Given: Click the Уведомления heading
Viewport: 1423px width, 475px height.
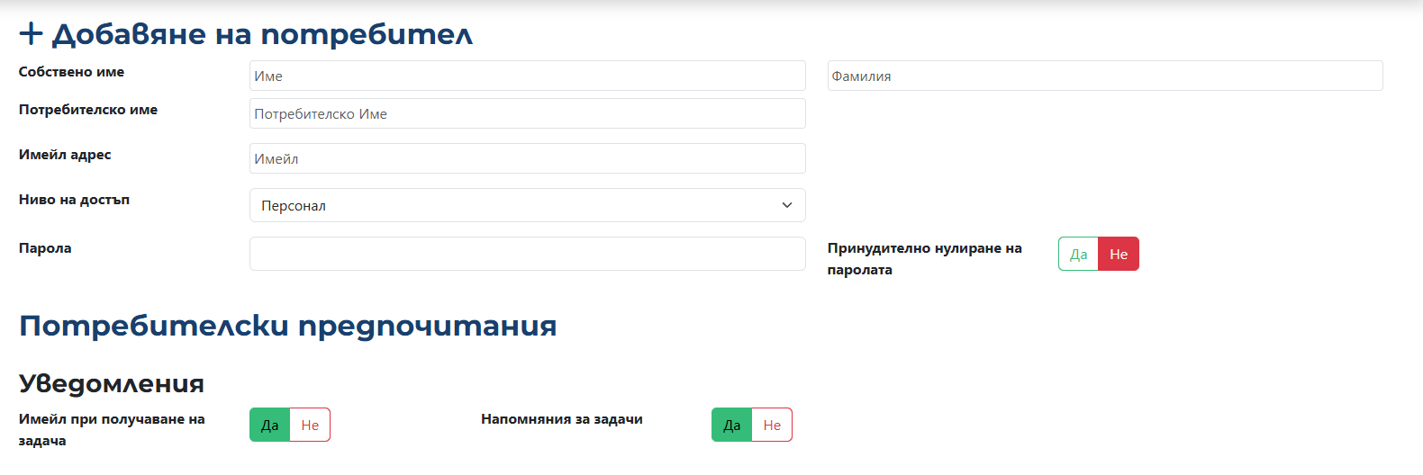Looking at the screenshot, I should tap(112, 383).
